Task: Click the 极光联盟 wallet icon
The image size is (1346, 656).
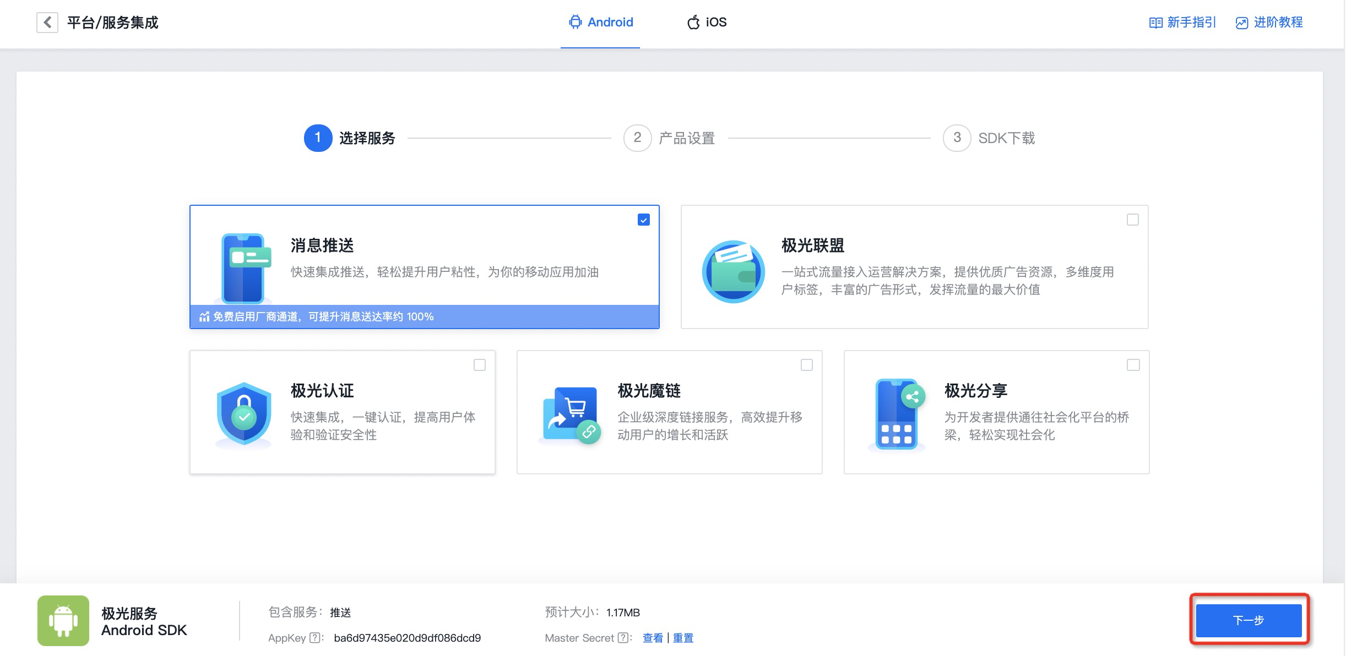Action: click(733, 271)
